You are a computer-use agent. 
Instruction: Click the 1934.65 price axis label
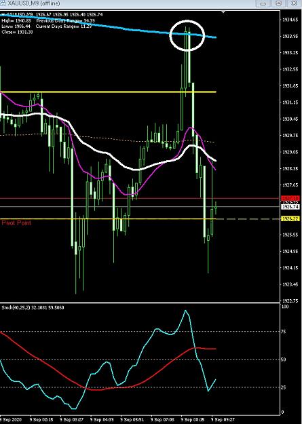[x=290, y=20]
